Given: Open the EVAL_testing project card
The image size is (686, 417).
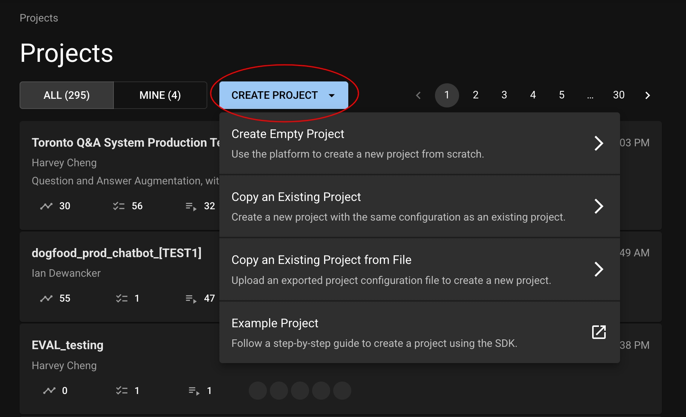Looking at the screenshot, I should [x=67, y=345].
